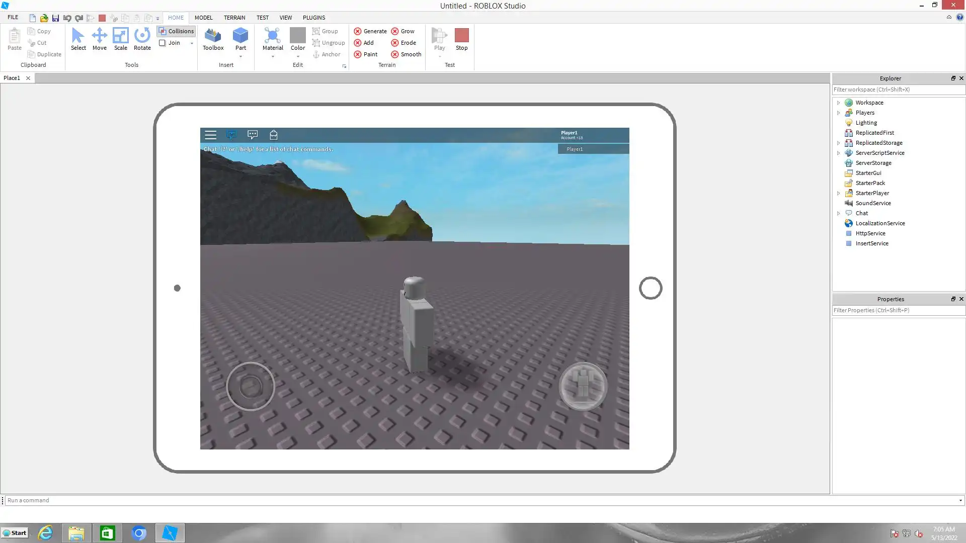This screenshot has height=543, width=966.
Task: Open the Toolbox panel
Action: coord(213,39)
